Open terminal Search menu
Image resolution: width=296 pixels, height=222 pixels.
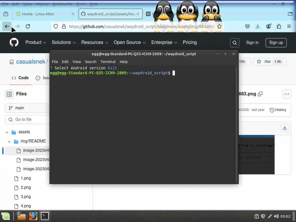click(90, 62)
